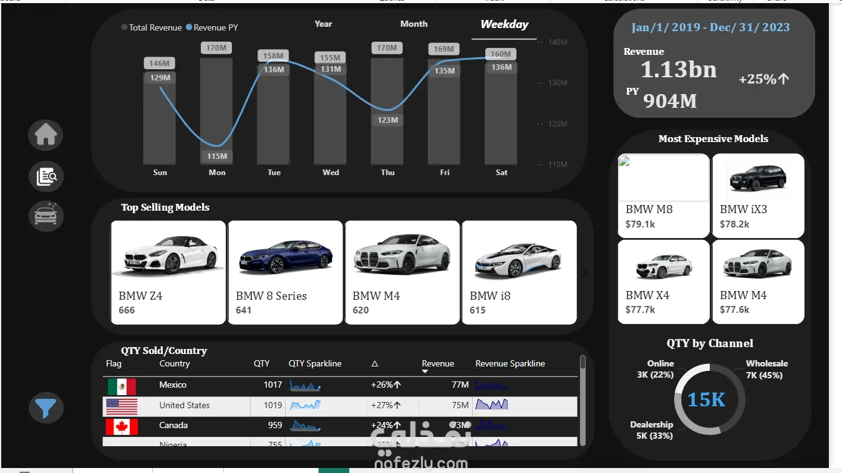The width and height of the screenshot is (842, 473).
Task: Select the Fri revenue bar
Action: point(445,112)
